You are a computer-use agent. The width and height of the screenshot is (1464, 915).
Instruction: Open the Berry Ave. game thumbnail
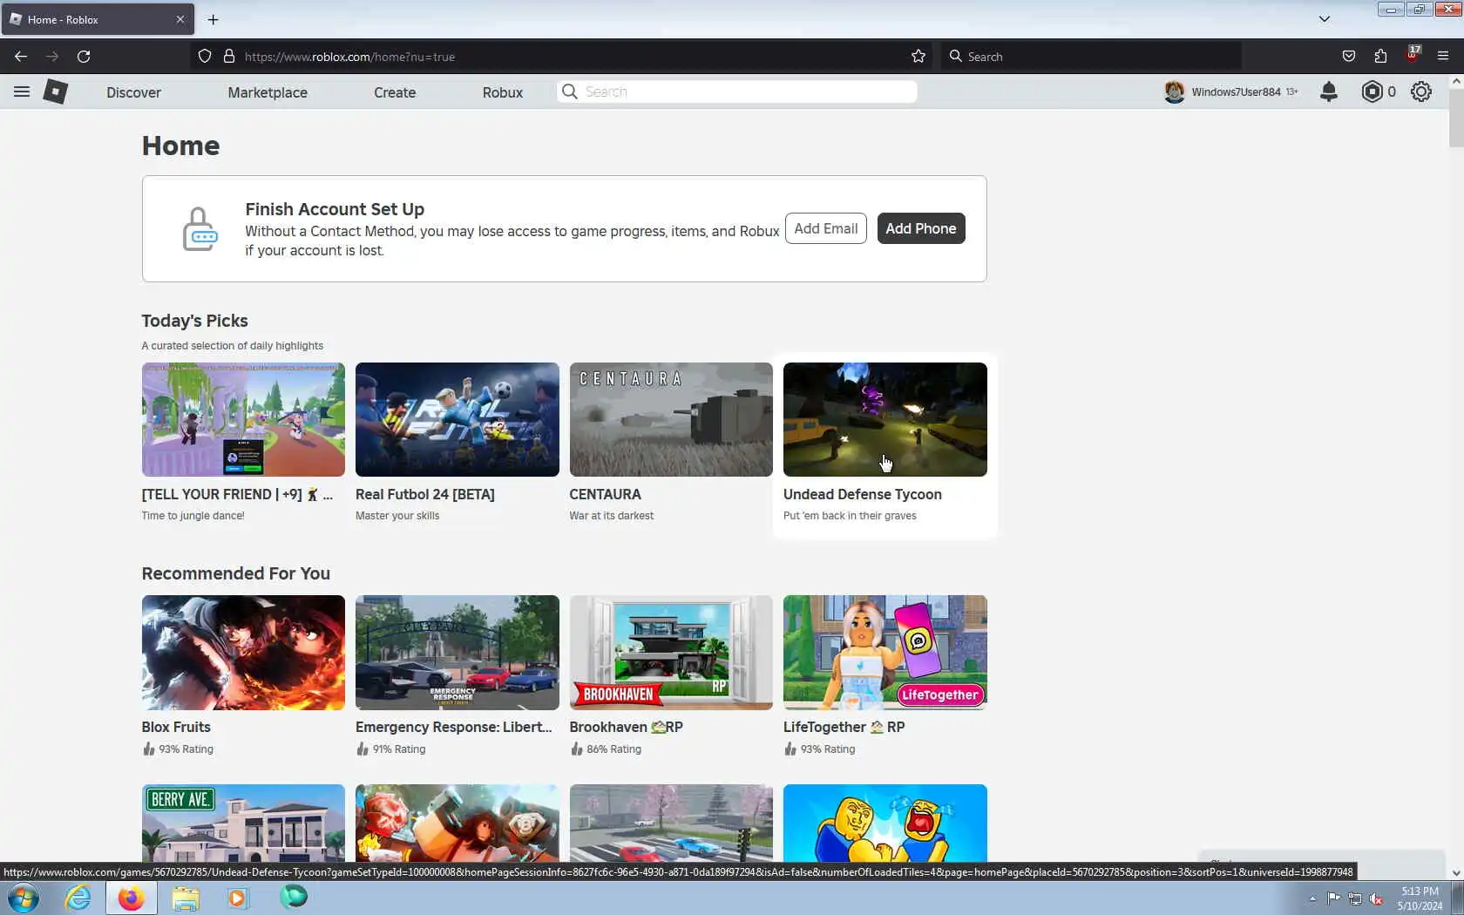[x=243, y=823]
